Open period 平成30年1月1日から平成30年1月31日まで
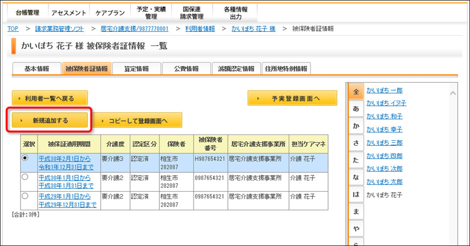The width and height of the screenshot is (470, 246). click(x=66, y=181)
